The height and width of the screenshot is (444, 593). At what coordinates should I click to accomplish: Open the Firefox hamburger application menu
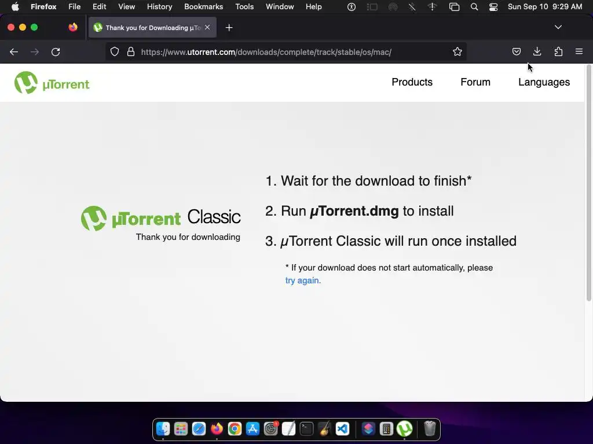pos(579,51)
